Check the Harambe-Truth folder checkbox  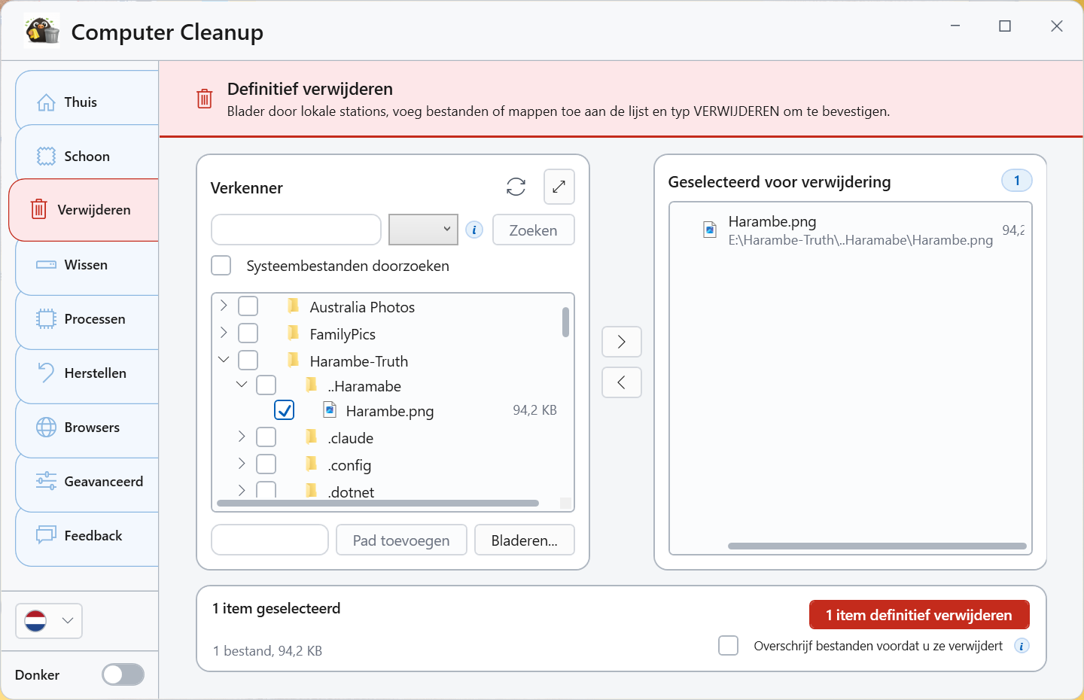click(x=248, y=361)
